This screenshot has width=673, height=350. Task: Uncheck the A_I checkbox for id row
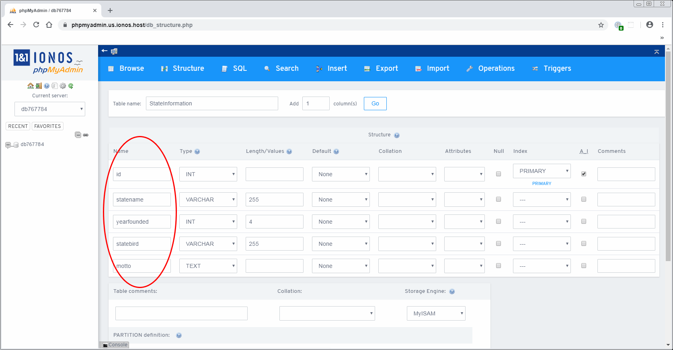[x=584, y=174]
